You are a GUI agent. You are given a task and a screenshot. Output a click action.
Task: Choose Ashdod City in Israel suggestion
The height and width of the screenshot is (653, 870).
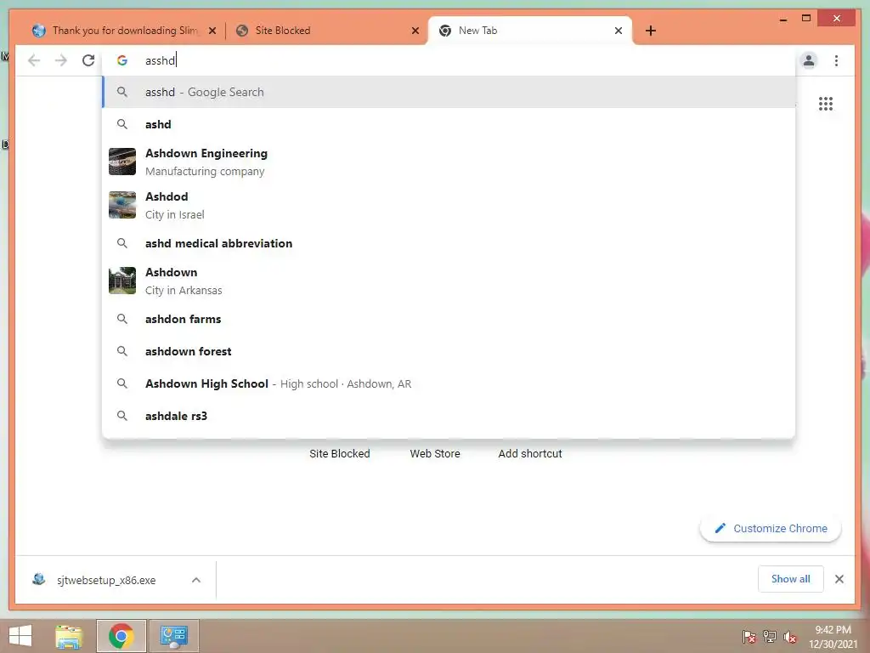coord(449,205)
